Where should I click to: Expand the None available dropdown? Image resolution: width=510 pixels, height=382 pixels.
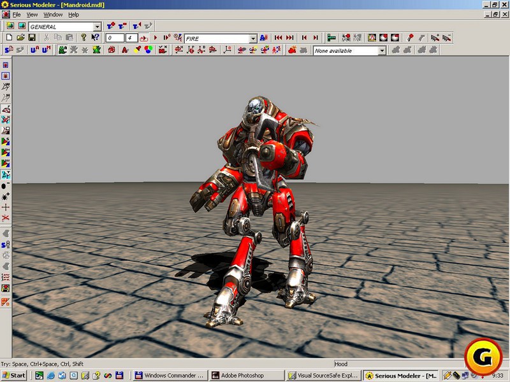382,51
